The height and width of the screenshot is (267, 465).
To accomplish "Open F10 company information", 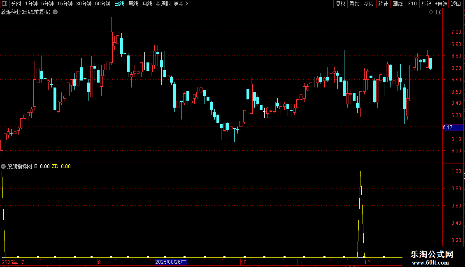I will pos(412,4).
